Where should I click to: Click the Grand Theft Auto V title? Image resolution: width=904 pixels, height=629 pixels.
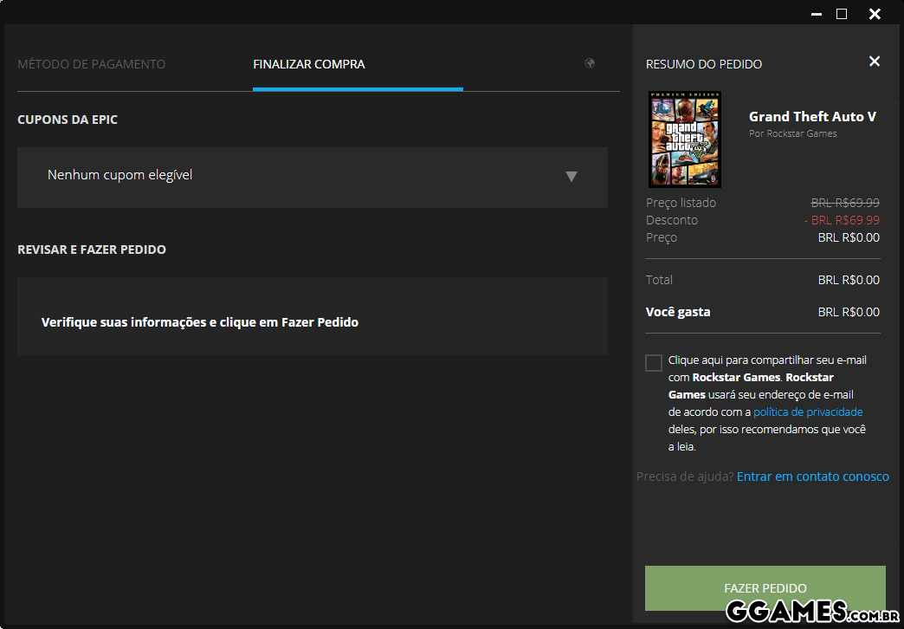812,117
